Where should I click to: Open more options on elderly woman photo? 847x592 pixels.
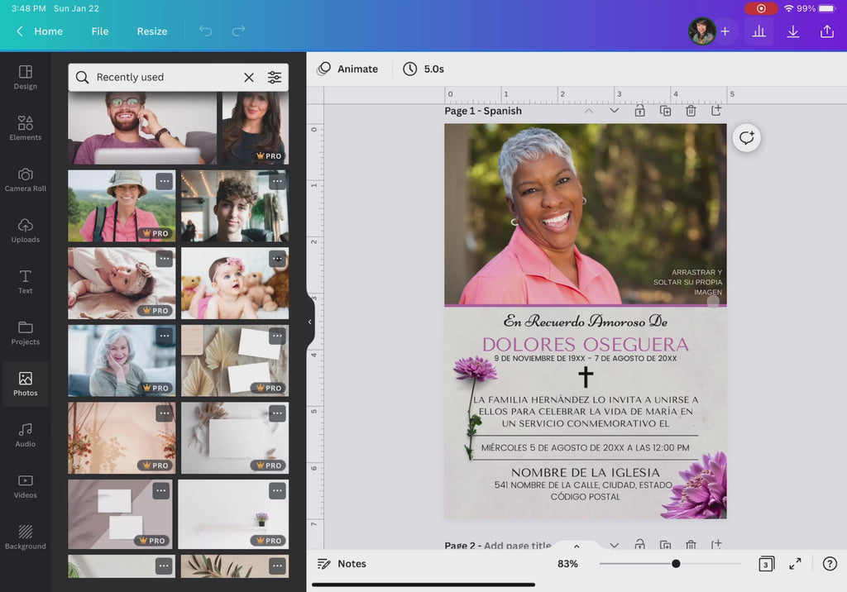[x=165, y=336]
